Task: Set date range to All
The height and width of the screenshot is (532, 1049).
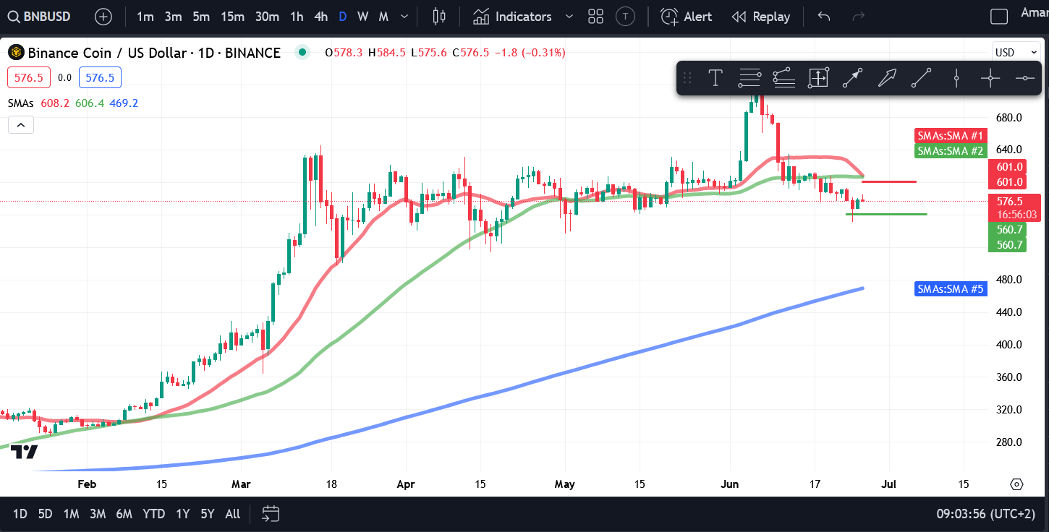Action: (x=232, y=514)
